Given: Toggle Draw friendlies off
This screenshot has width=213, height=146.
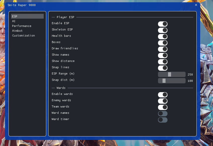Looking at the screenshot, I should pyautogui.click(x=163, y=49).
